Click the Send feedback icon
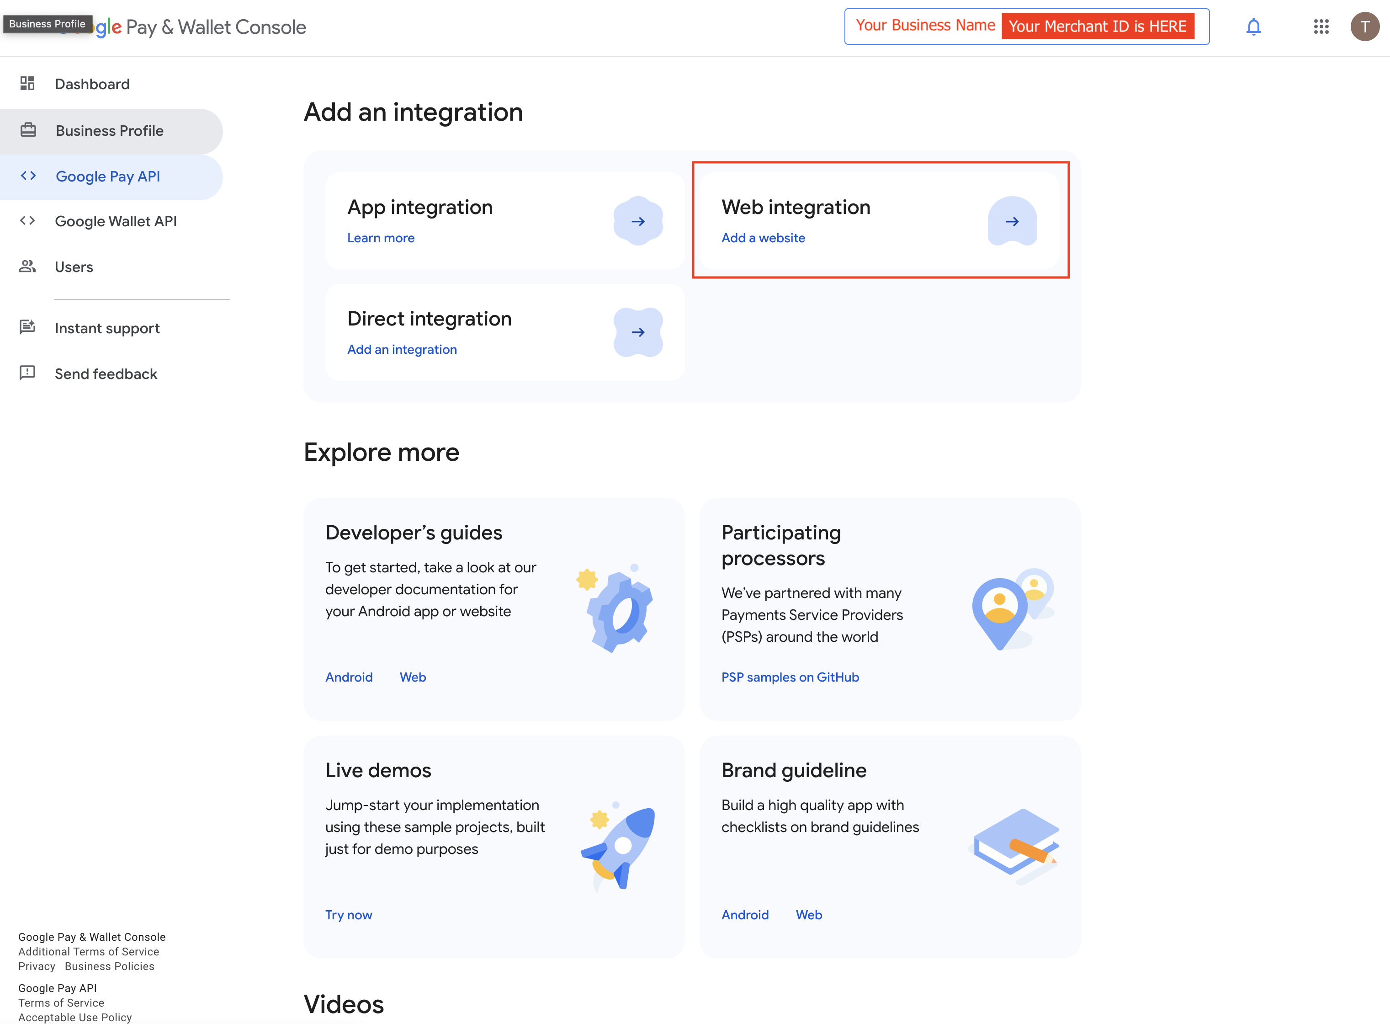 pyautogui.click(x=27, y=373)
